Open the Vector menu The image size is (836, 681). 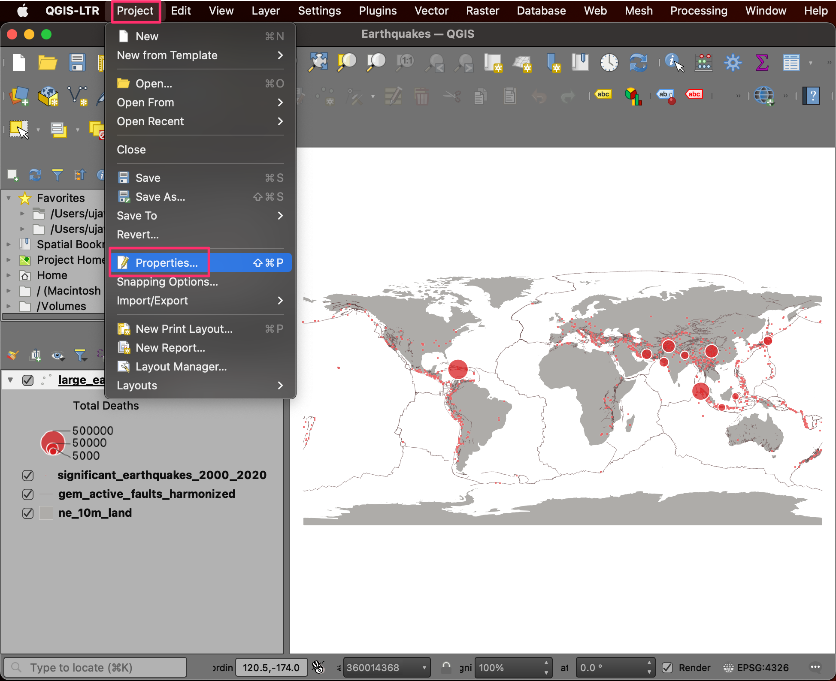[x=431, y=11]
